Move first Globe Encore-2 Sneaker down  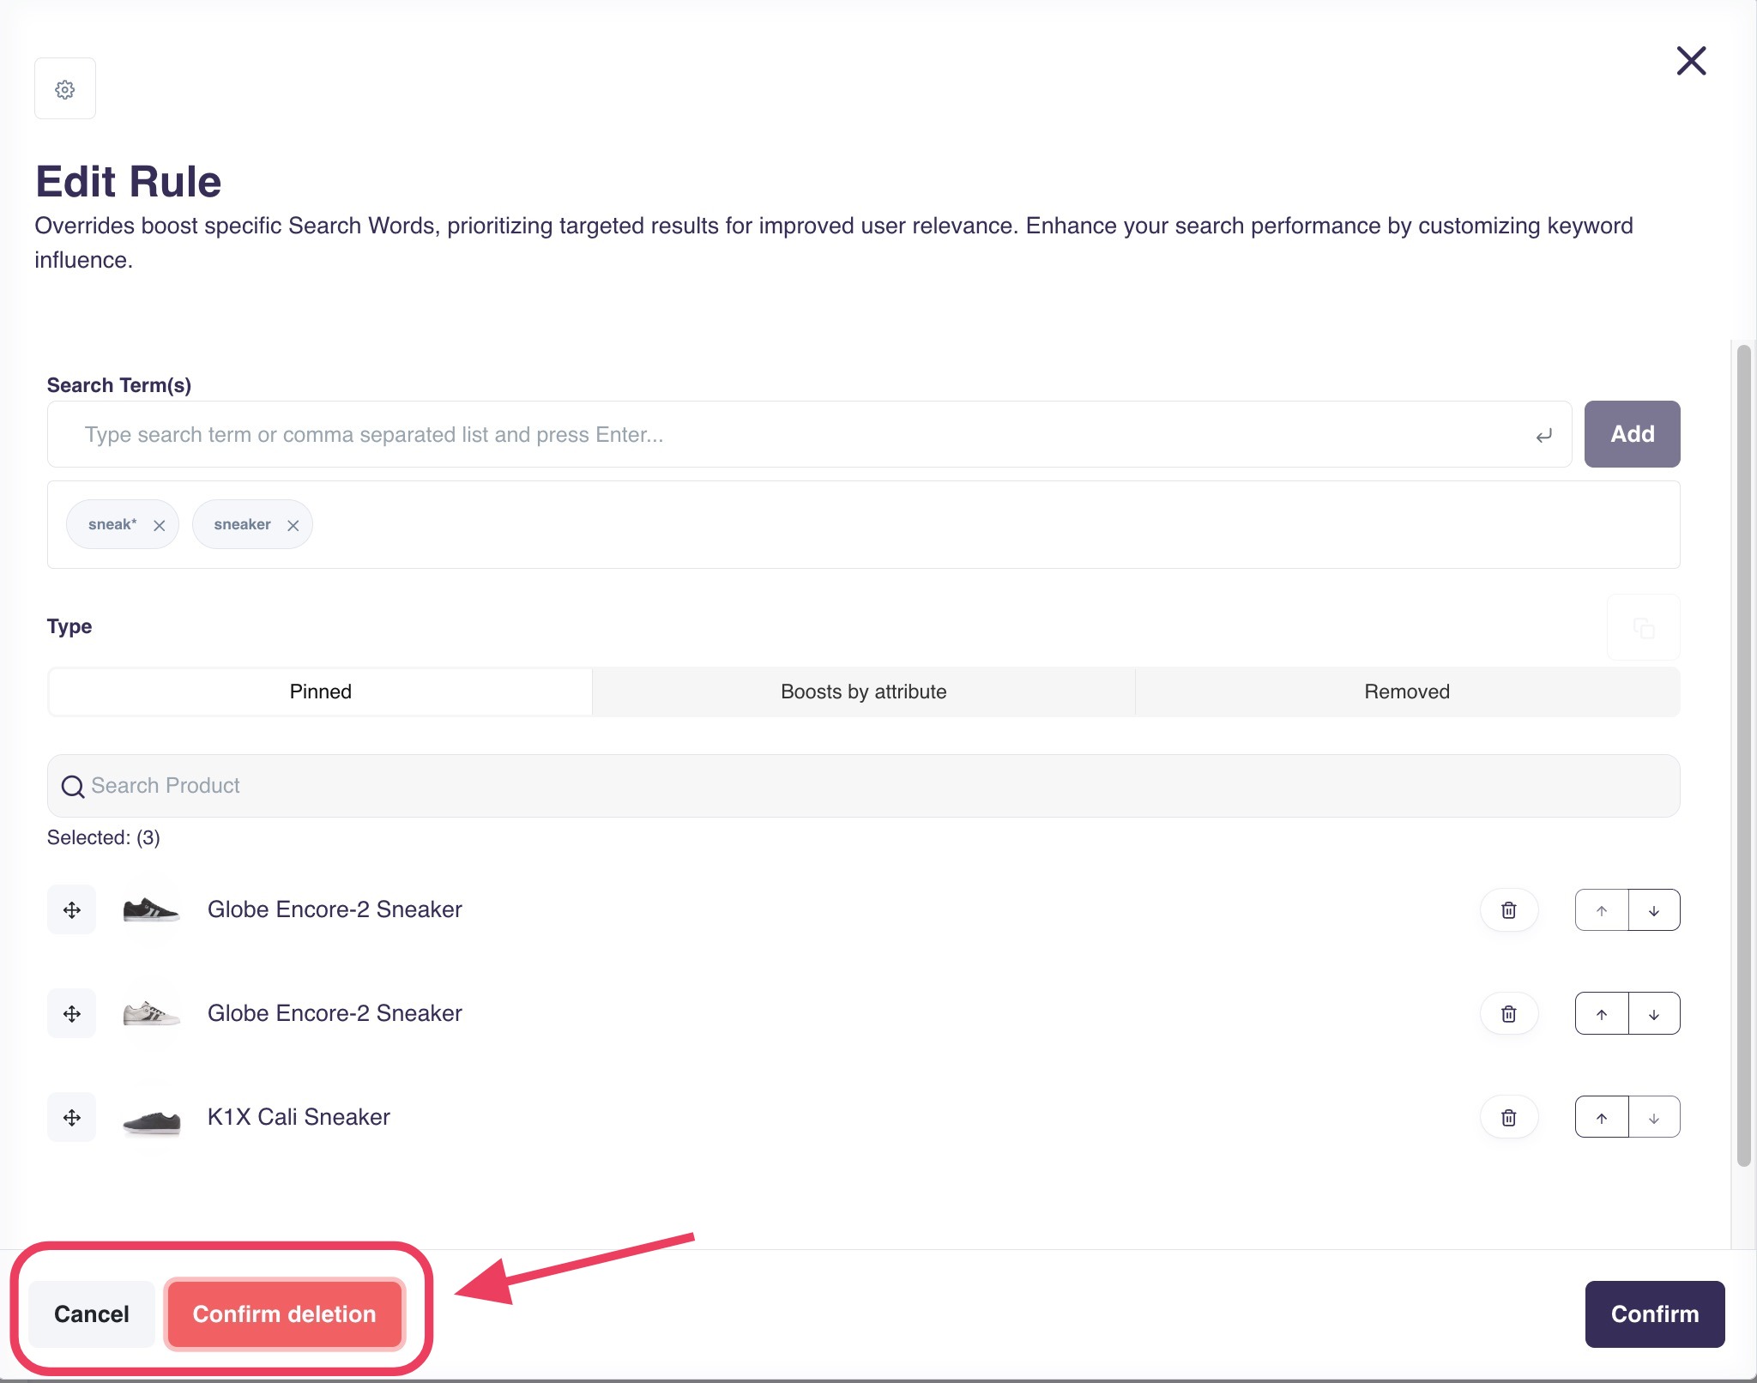(x=1653, y=910)
